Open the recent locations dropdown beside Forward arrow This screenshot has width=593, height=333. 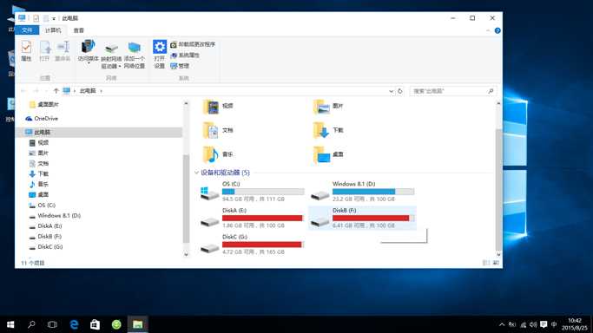coord(46,91)
